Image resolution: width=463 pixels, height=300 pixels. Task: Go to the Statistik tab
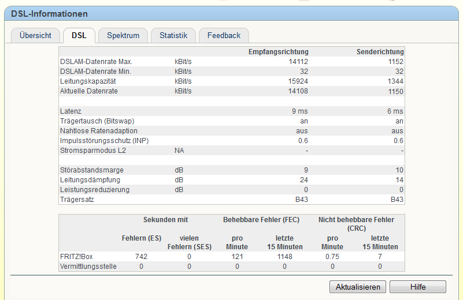[x=173, y=35]
